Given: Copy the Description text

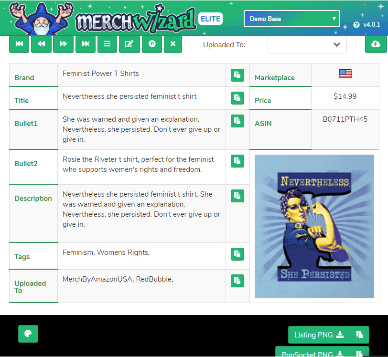Looking at the screenshot, I should pos(237,196).
